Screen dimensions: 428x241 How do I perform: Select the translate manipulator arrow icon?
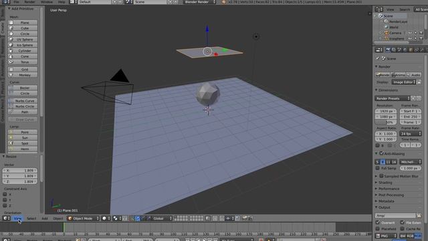pyautogui.click(x=138, y=218)
